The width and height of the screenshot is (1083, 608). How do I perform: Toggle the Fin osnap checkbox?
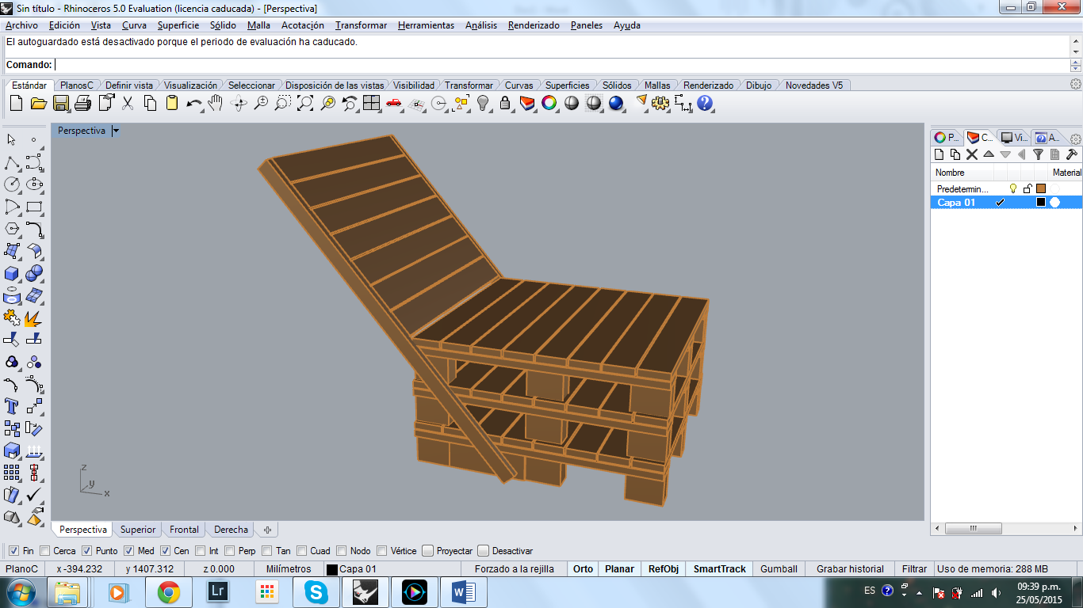(13, 551)
